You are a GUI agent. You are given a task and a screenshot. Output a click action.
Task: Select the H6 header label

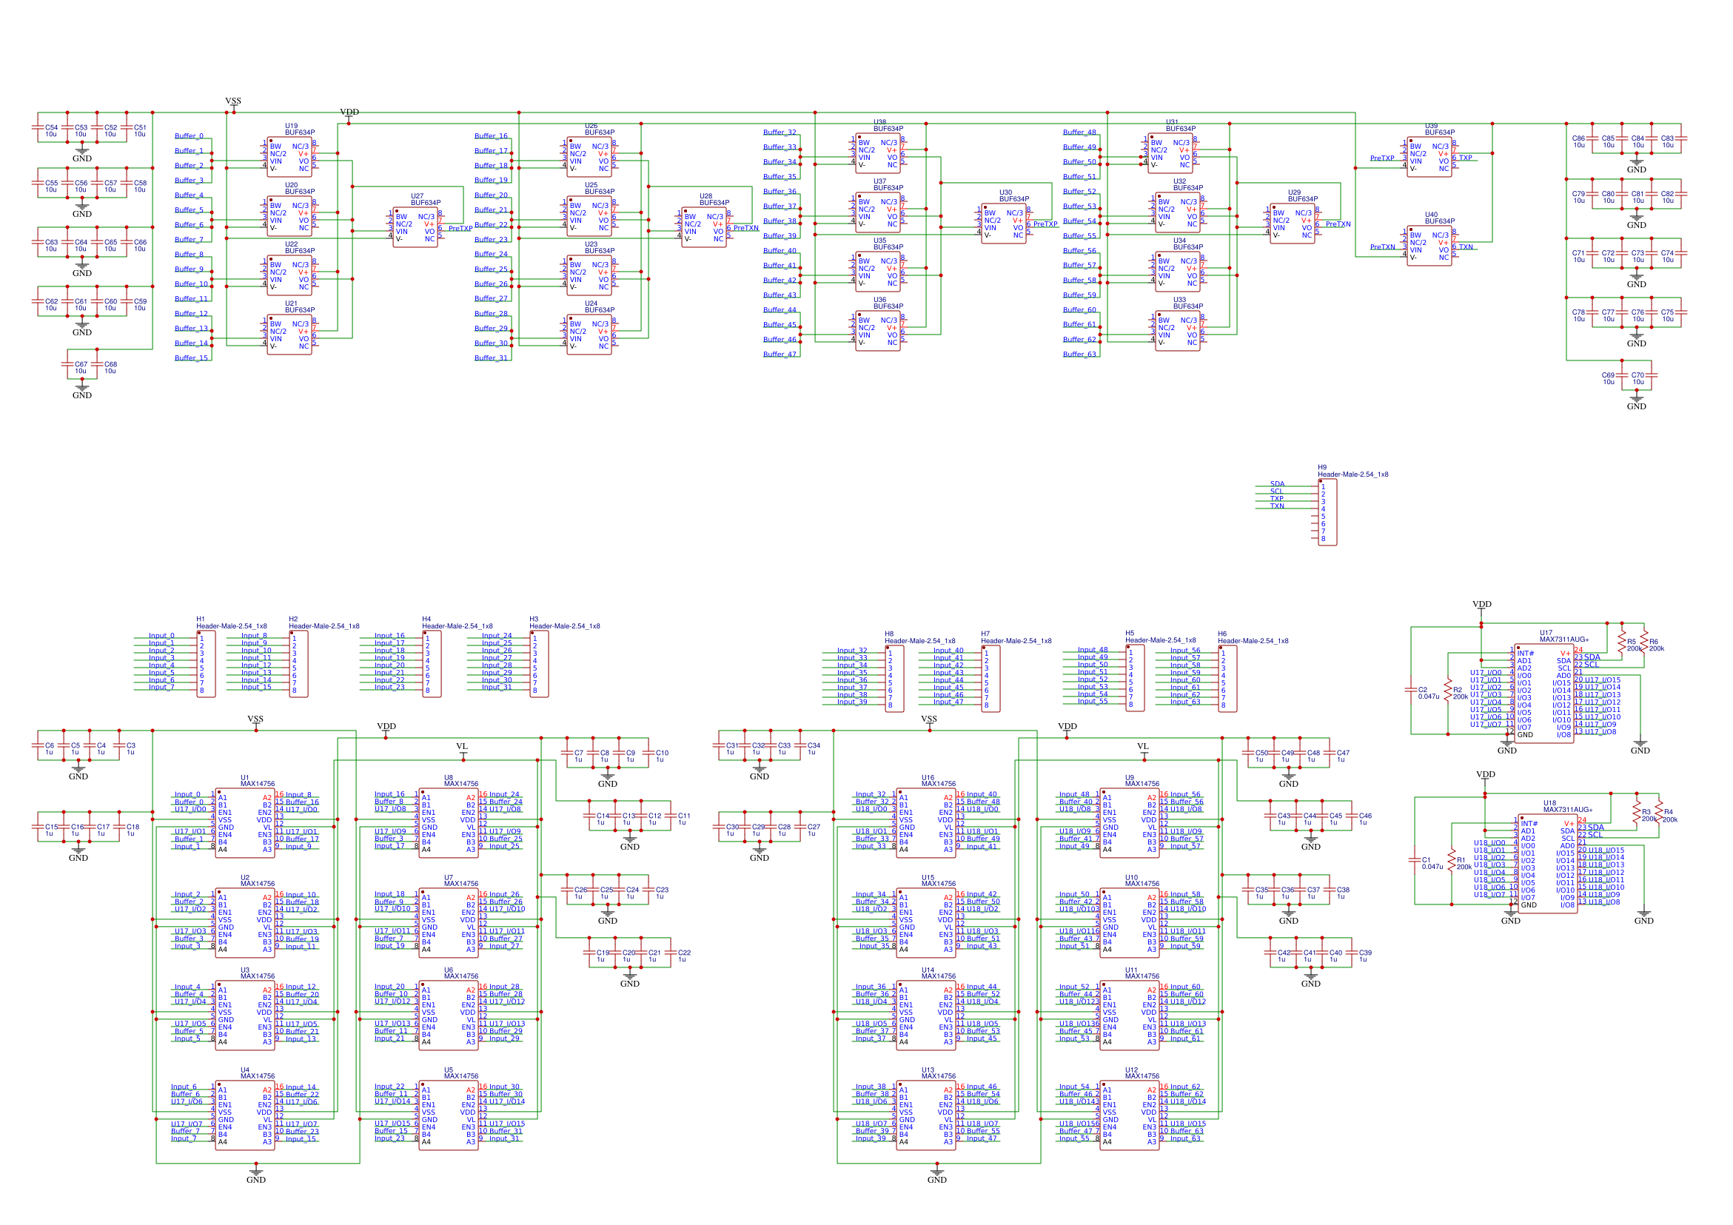1253,638
